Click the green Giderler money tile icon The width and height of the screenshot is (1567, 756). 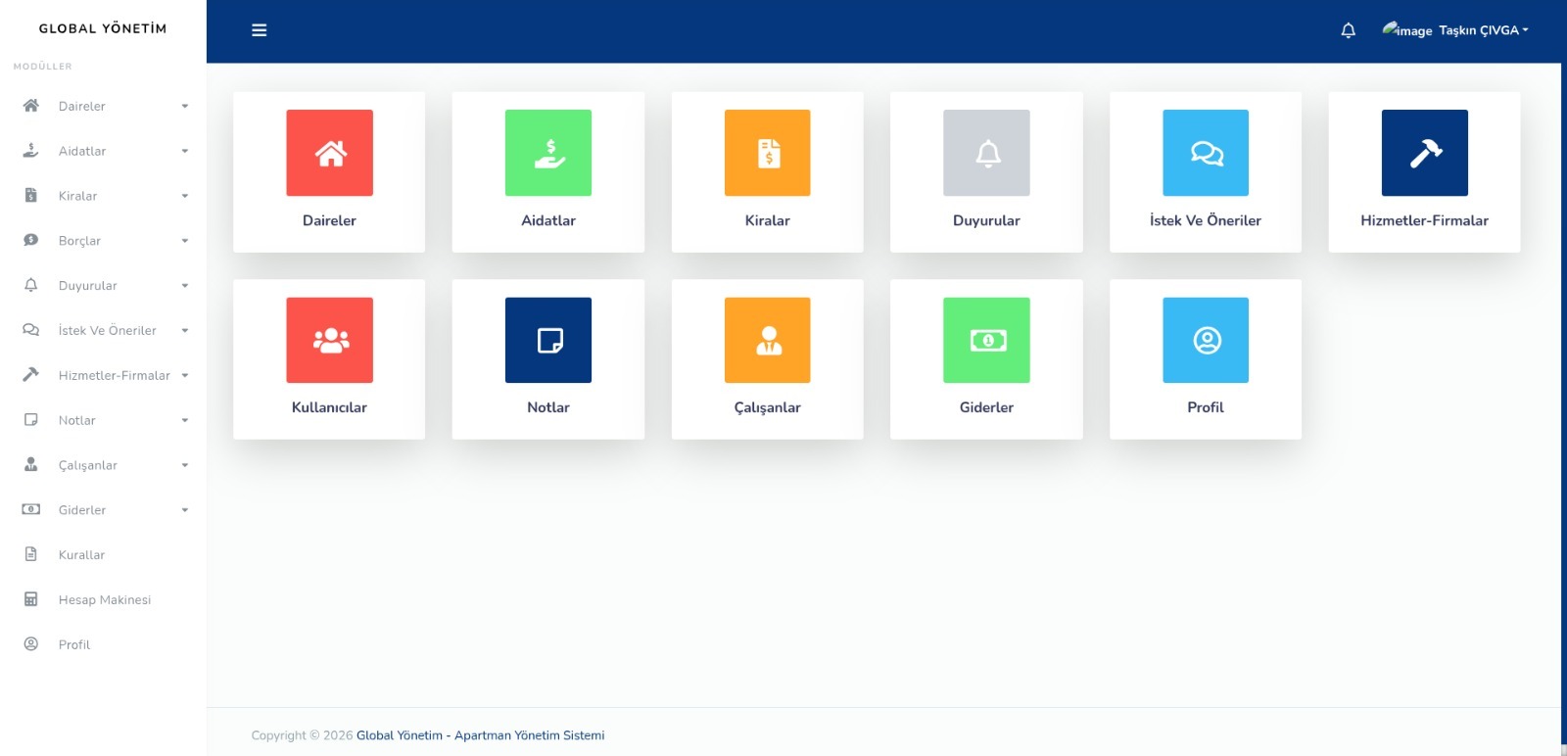coord(986,340)
